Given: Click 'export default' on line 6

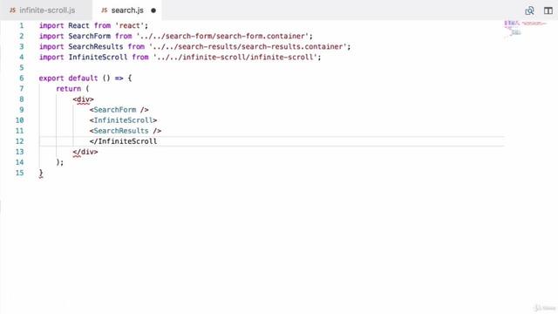Looking at the screenshot, I should (x=68, y=78).
